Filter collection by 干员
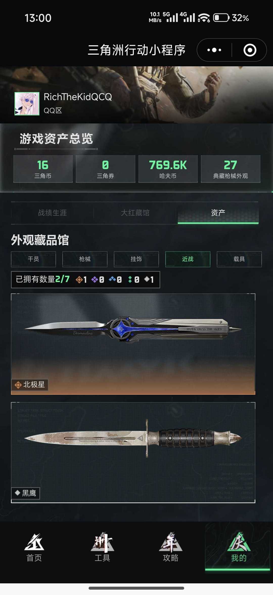The width and height of the screenshot is (273, 595). pyautogui.click(x=33, y=259)
